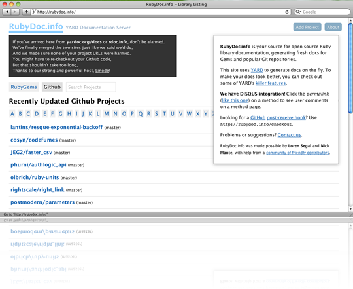Filter projects by letter O

(124, 114)
